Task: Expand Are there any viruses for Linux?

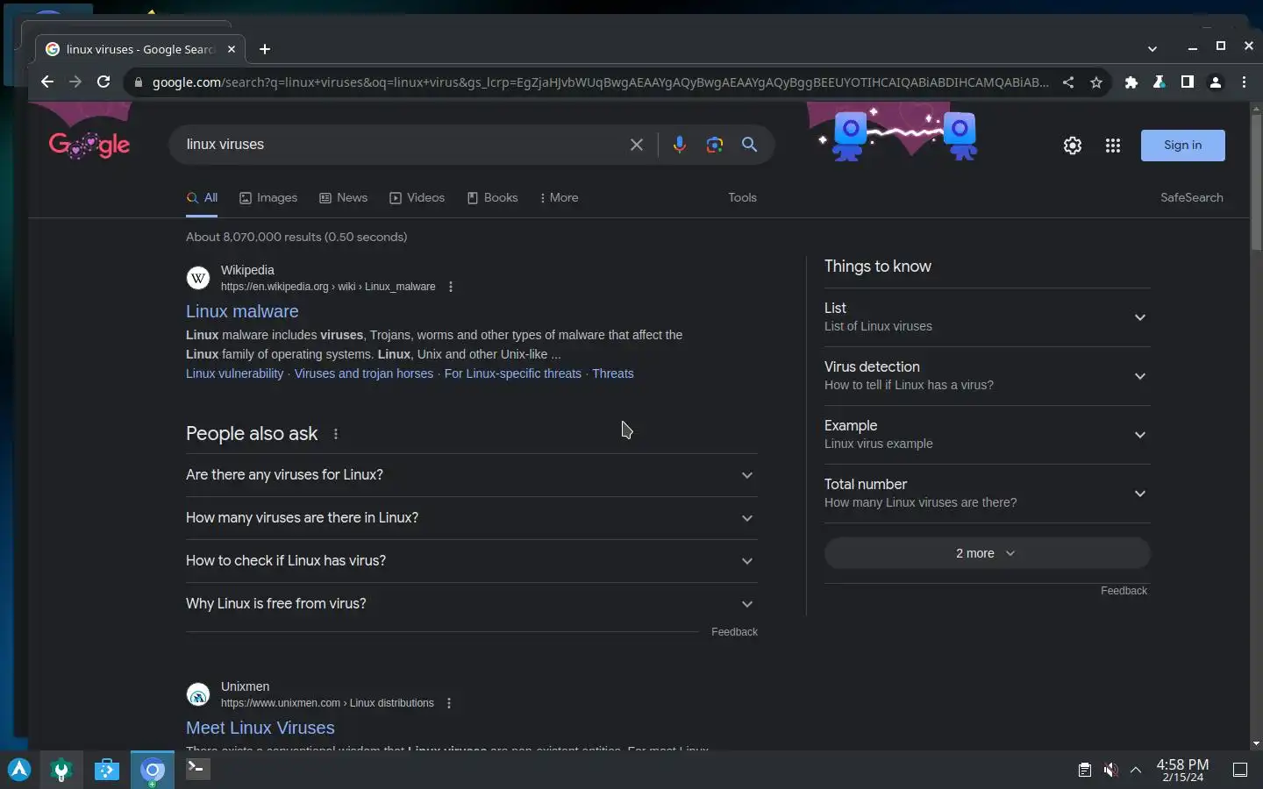Action: tap(472, 475)
